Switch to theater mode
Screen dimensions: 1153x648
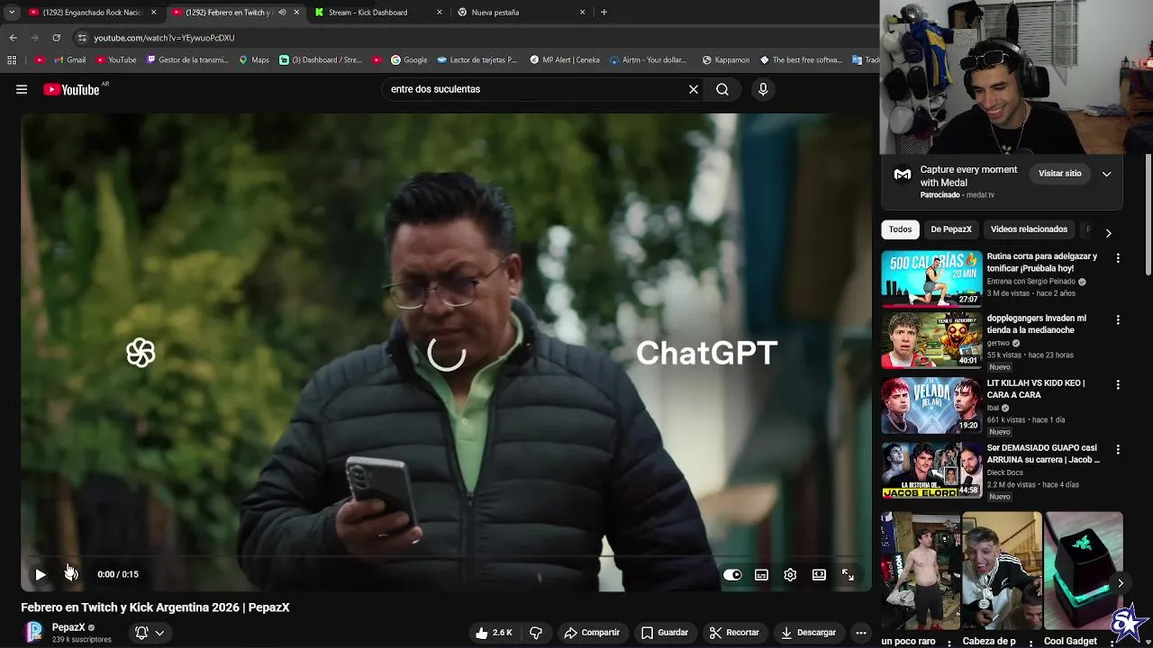[819, 574]
